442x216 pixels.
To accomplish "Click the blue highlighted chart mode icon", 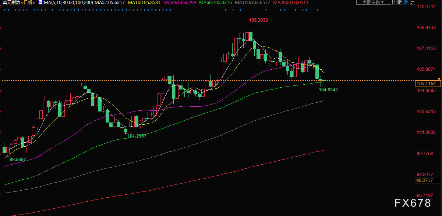I will point(407,2).
